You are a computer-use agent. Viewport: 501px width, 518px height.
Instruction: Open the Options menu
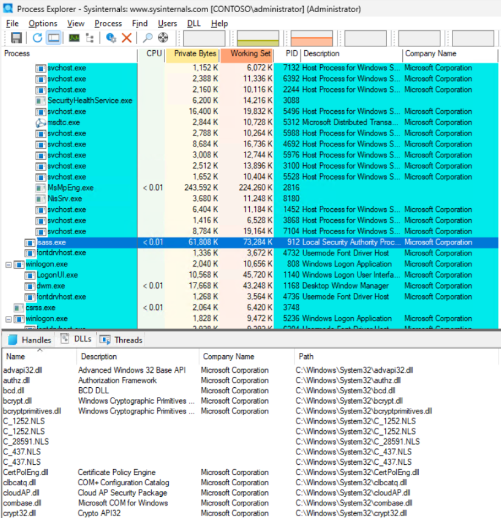tap(43, 24)
